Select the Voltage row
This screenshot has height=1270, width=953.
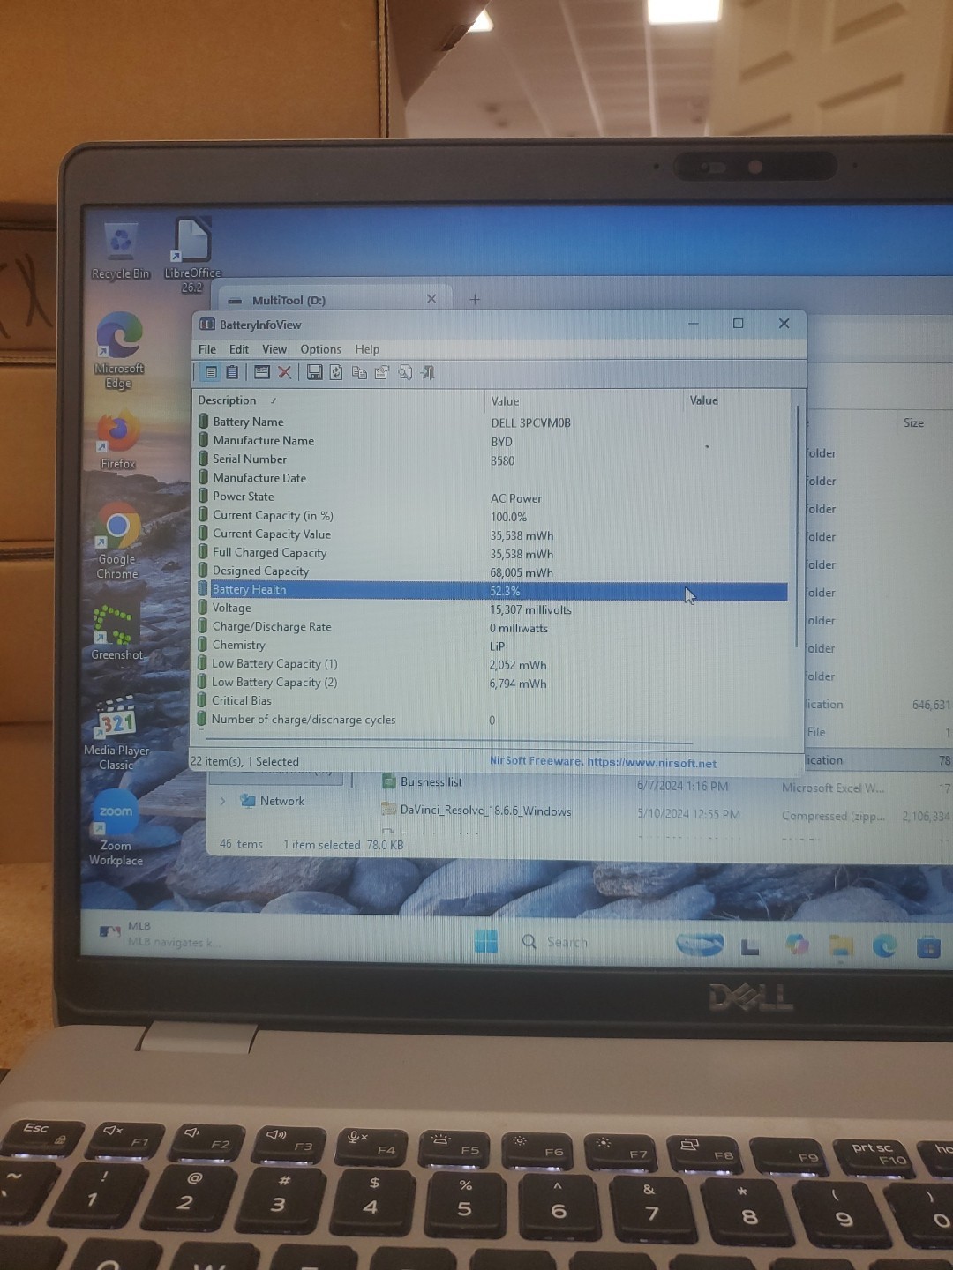[492, 609]
